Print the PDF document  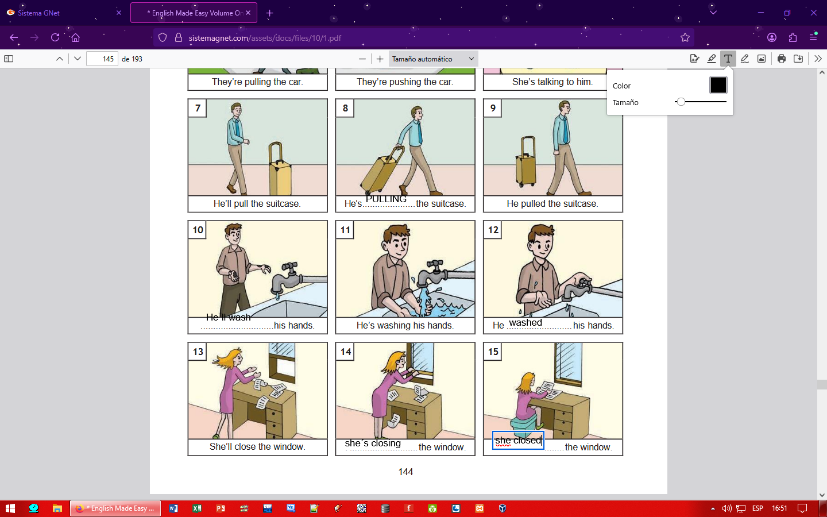[782, 59]
